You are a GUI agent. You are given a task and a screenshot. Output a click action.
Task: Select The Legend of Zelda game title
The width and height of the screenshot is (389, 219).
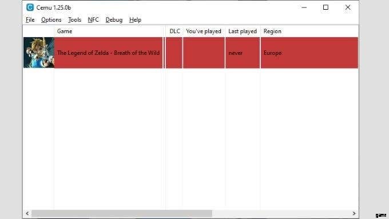(108, 53)
